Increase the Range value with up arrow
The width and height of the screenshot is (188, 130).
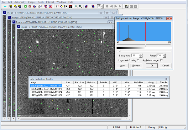[x=164, y=55]
